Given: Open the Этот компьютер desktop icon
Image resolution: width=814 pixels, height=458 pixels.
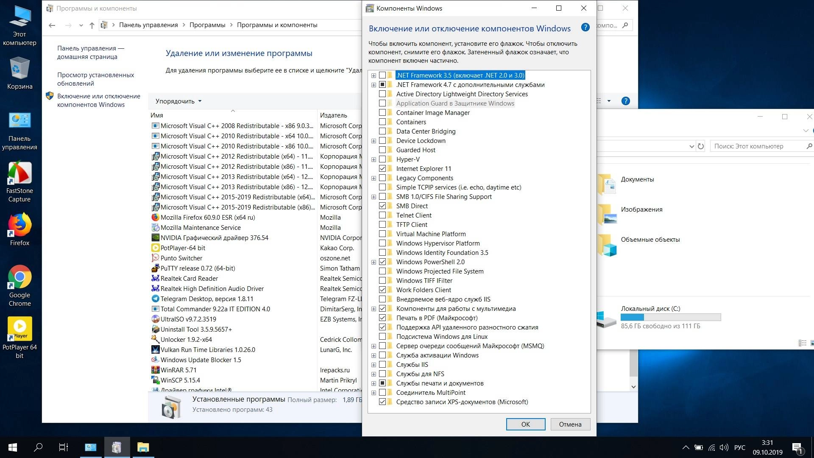Looking at the screenshot, I should (x=20, y=25).
